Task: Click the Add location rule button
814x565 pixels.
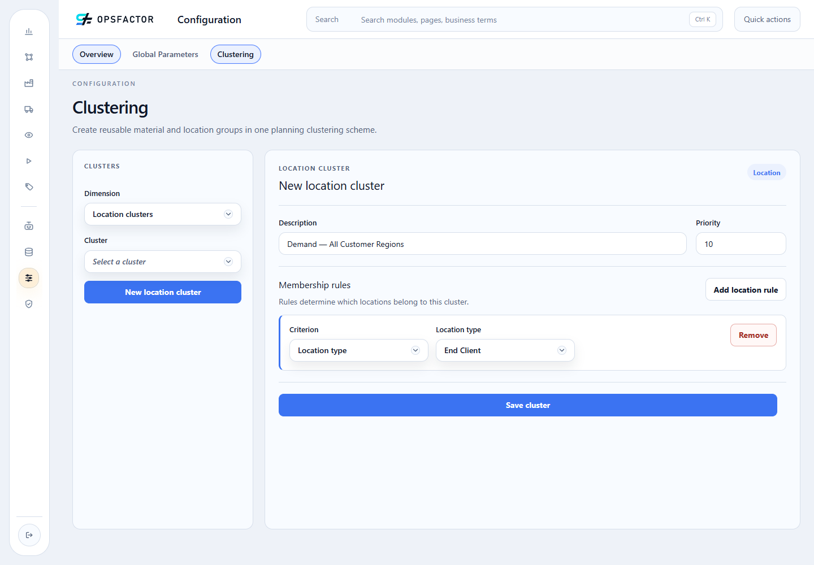Action: coord(746,289)
